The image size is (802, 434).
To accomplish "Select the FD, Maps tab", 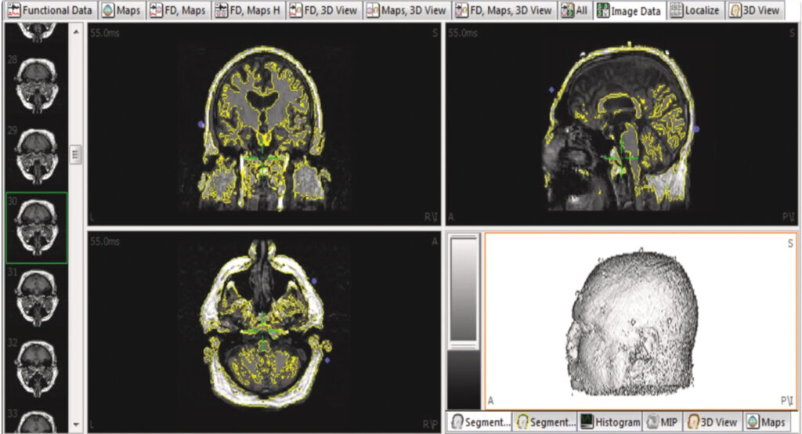I will [x=179, y=10].
